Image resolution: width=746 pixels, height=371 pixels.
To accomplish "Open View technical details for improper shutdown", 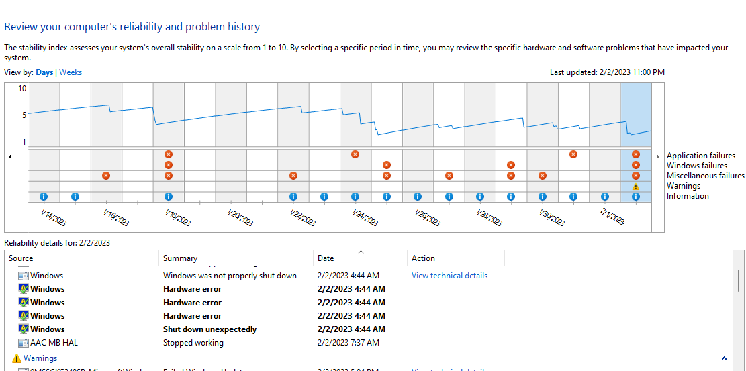I will pyautogui.click(x=449, y=275).
